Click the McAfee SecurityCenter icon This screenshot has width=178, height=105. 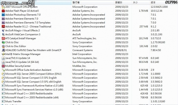point(3,66)
